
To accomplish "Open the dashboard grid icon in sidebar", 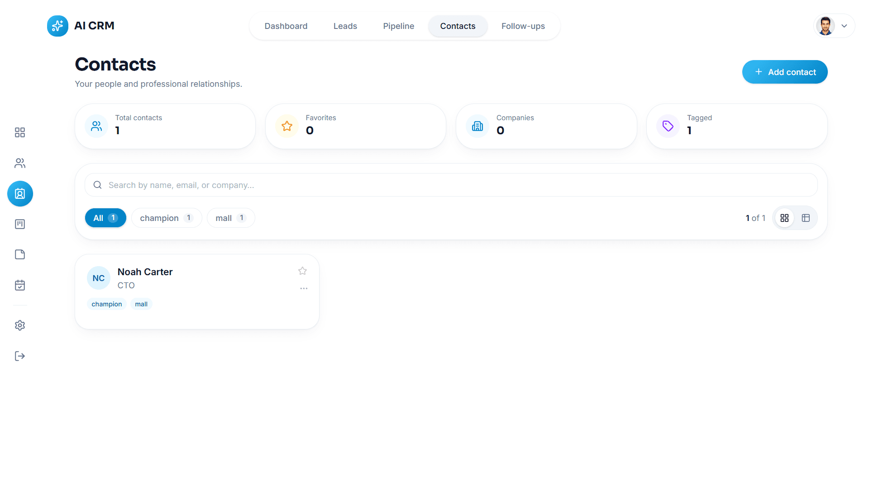I will click(x=20, y=132).
